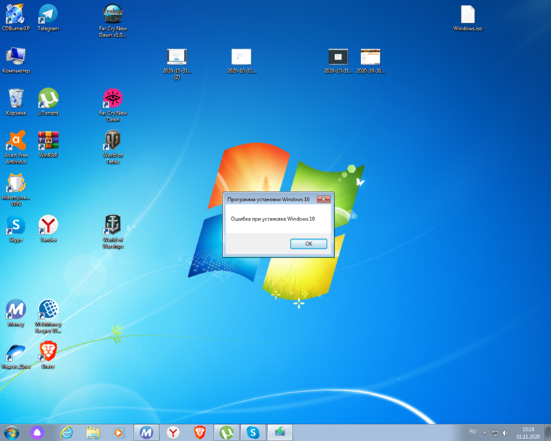The width and height of the screenshot is (551, 441).
Task: Select the Brave browser desktop shortcut
Action: click(x=48, y=356)
